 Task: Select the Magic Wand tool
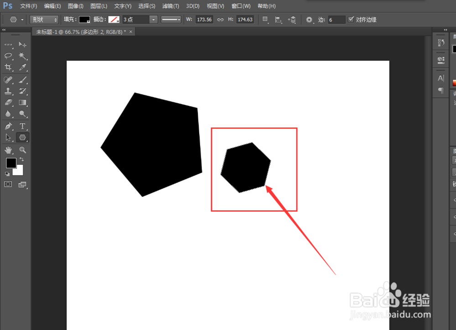tap(22, 56)
